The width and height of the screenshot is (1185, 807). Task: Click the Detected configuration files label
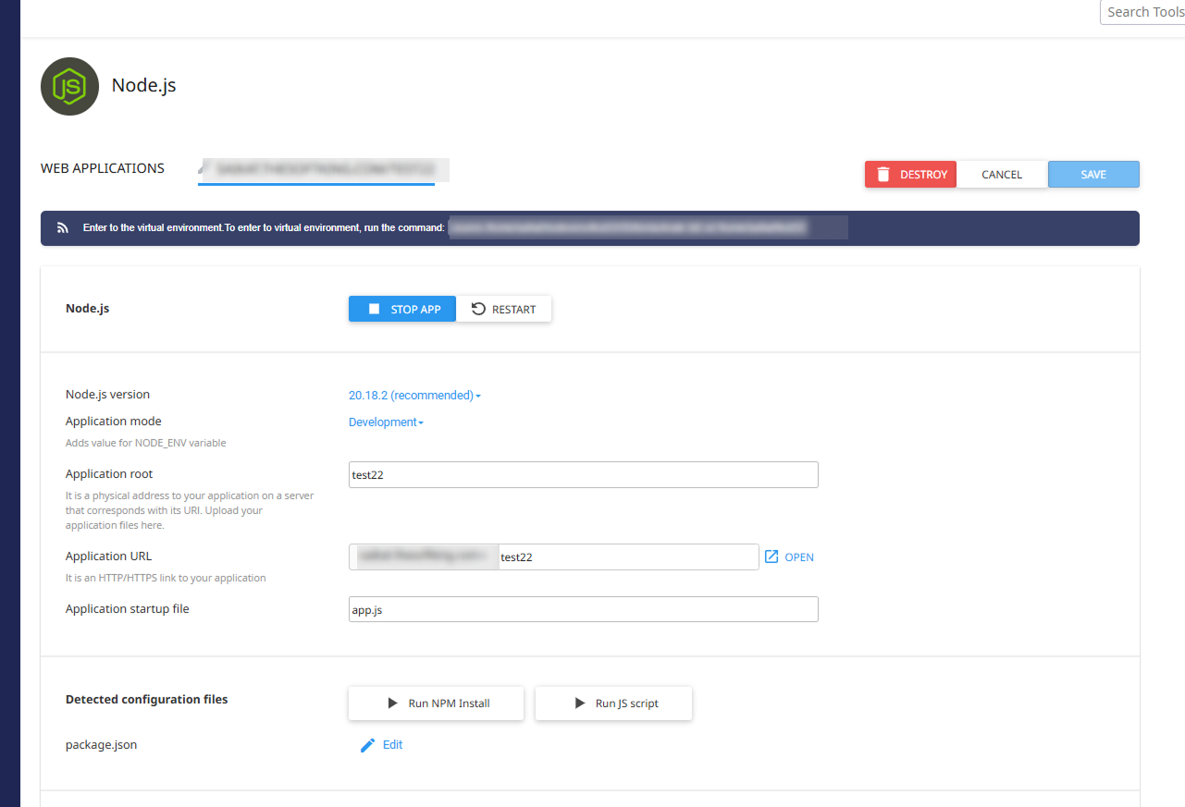pyautogui.click(x=146, y=699)
